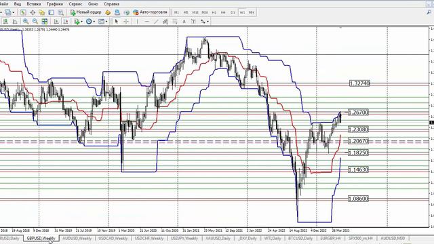Switch to XAUUSD,Daily chart tab
Image resolution: width=434 pixels, height=244 pixels.
pos(218,238)
